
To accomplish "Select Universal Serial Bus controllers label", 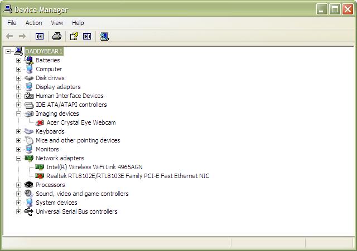I will tap(76, 211).
